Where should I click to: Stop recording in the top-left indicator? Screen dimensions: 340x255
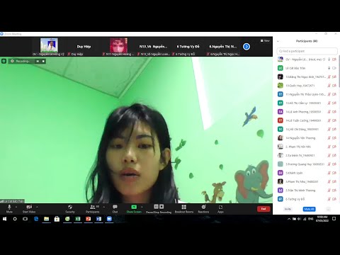43,61
